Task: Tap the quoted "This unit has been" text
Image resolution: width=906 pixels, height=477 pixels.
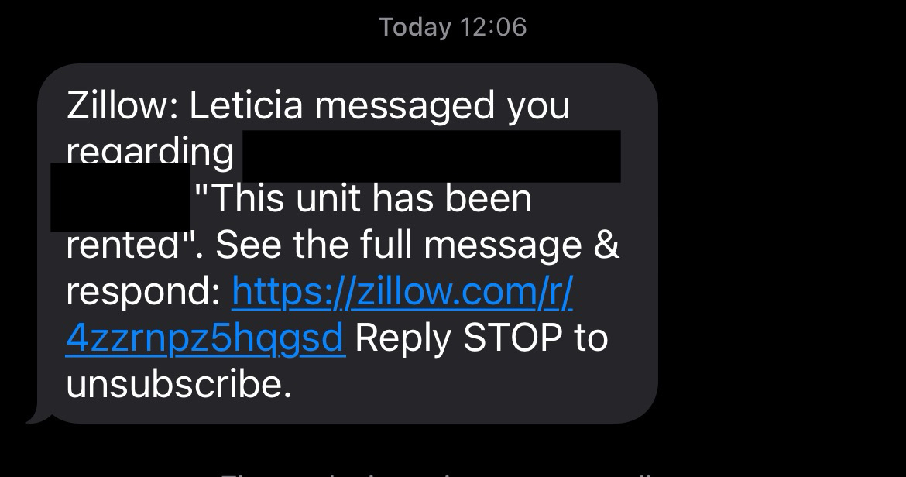Action: tap(363, 199)
